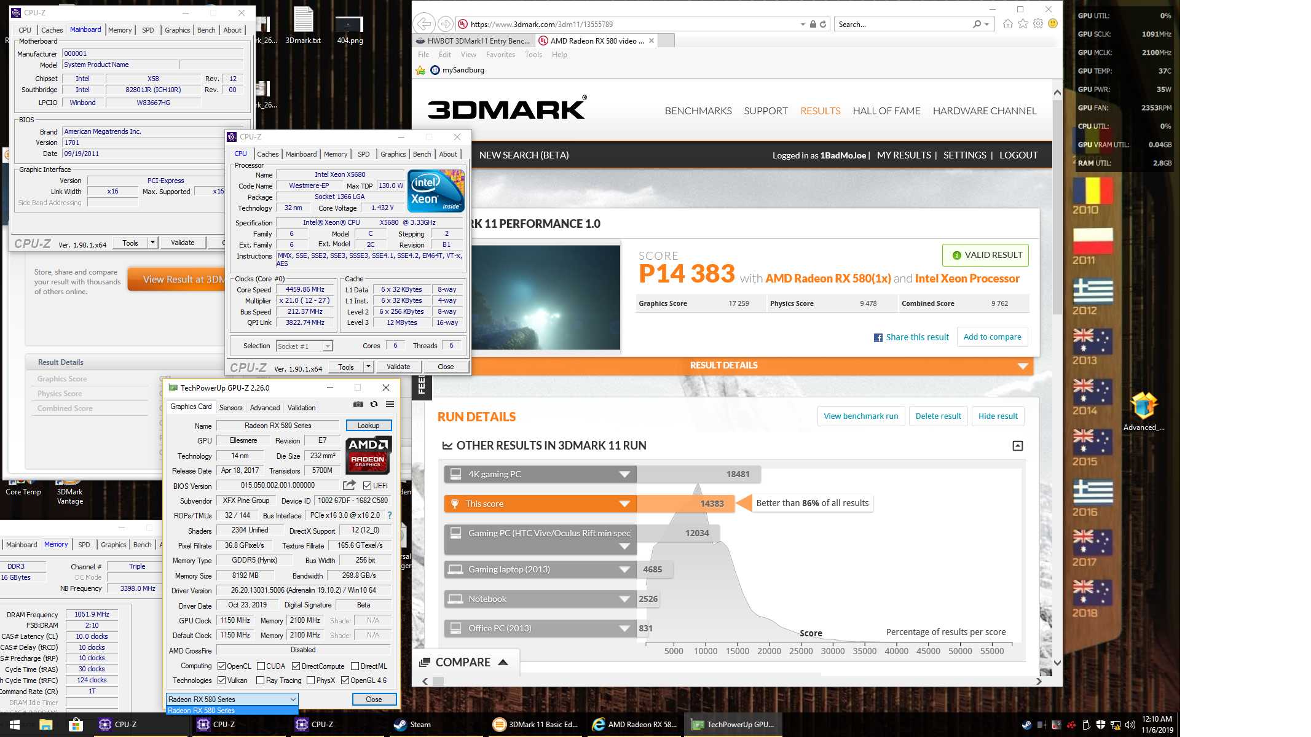Refresh GPU-Z readings with circular arrows icon
1311x737 pixels.
[x=374, y=404]
